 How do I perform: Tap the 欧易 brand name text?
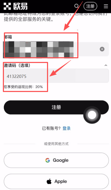20,6
